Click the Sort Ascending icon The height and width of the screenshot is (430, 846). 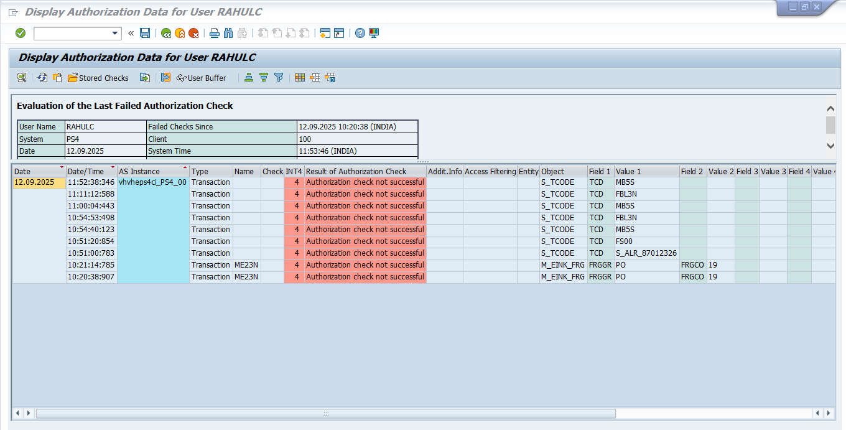(x=249, y=78)
